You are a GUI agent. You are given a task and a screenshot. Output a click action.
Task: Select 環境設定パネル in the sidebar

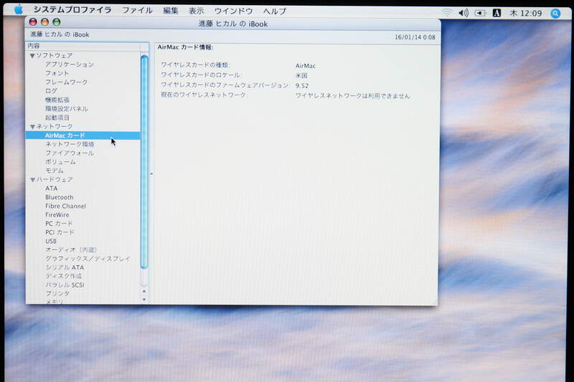[66, 108]
